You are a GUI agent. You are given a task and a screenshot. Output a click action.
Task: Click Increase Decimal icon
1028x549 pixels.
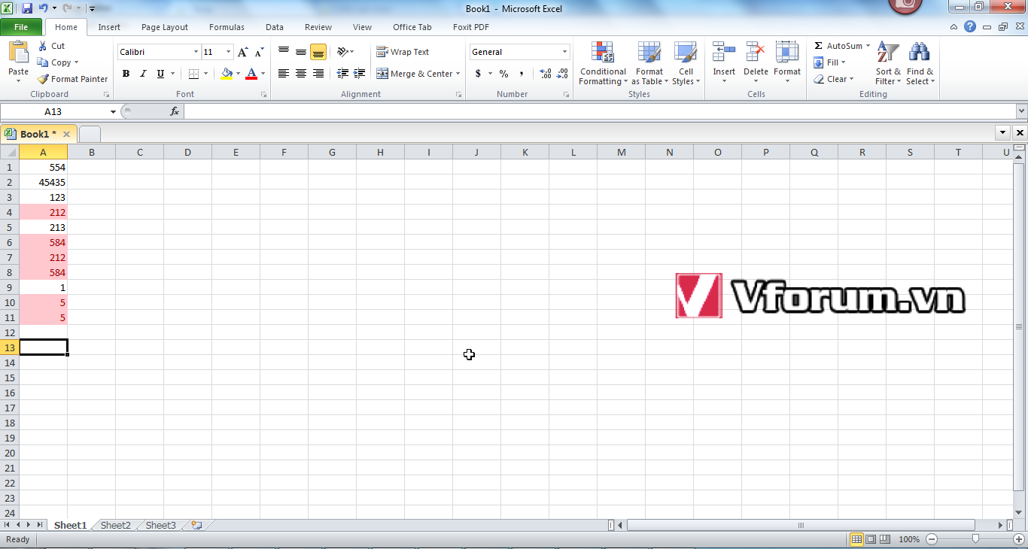(x=546, y=74)
